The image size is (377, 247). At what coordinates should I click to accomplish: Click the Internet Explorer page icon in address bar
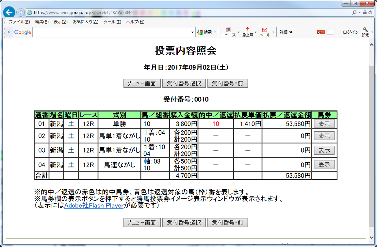click(x=30, y=12)
